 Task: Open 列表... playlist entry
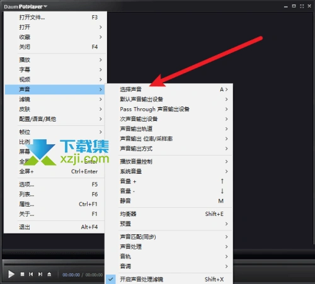(55, 194)
